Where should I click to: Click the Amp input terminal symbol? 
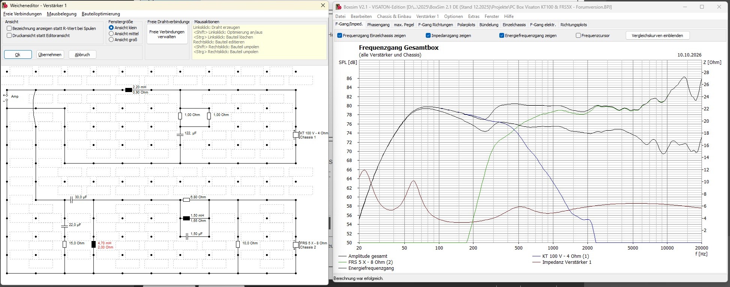(6, 97)
